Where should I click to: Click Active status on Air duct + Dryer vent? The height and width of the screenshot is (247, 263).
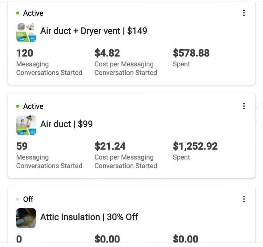pyautogui.click(x=33, y=13)
